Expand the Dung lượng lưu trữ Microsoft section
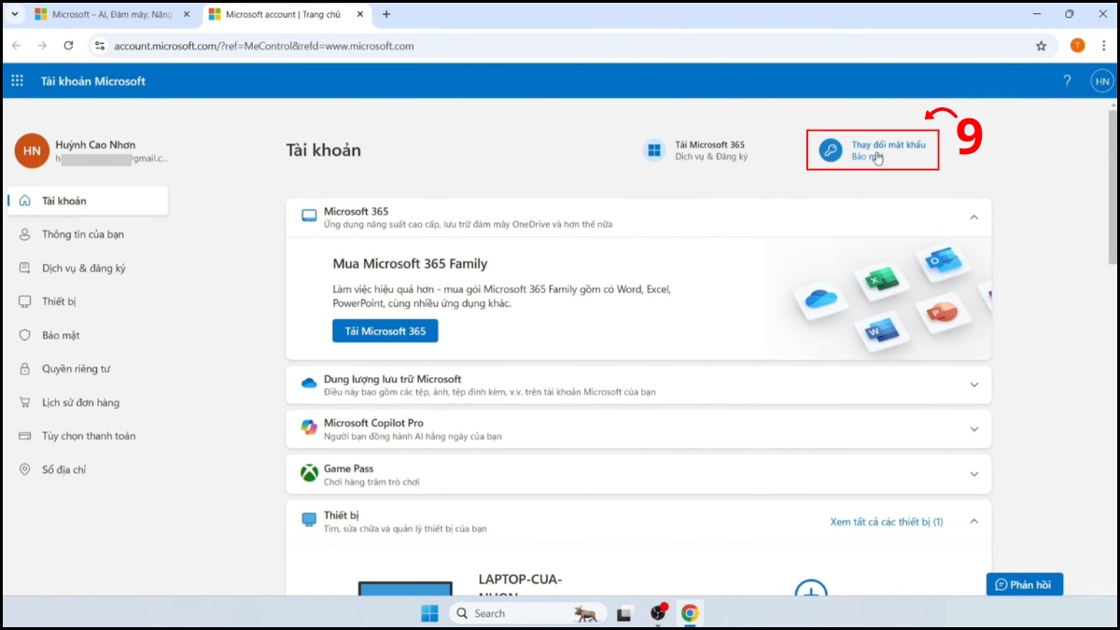 (x=975, y=384)
